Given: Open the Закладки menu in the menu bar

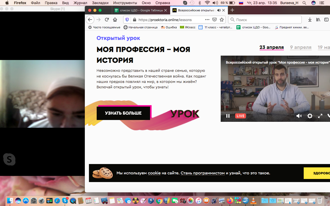Looking at the screenshot, I should pyautogui.click(x=100, y=3).
